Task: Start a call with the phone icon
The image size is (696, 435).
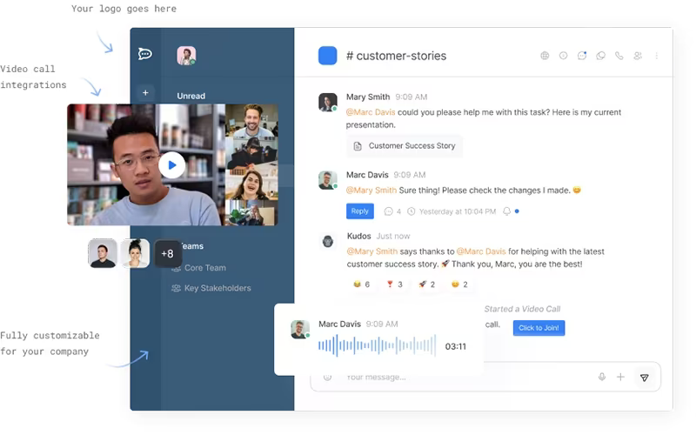Action: [619, 56]
